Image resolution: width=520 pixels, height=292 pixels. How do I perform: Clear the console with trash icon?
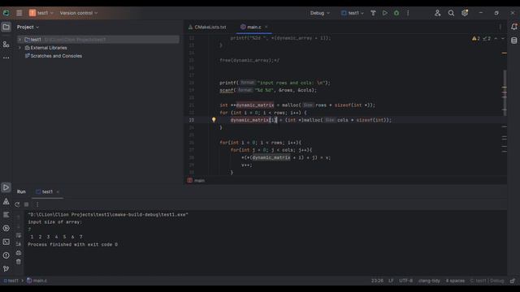pos(19,261)
